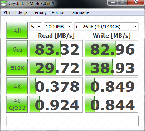Image resolution: width=145 pixels, height=131 pixels.
Task: Click the Read [MB/s] column header
Action: 56,36
